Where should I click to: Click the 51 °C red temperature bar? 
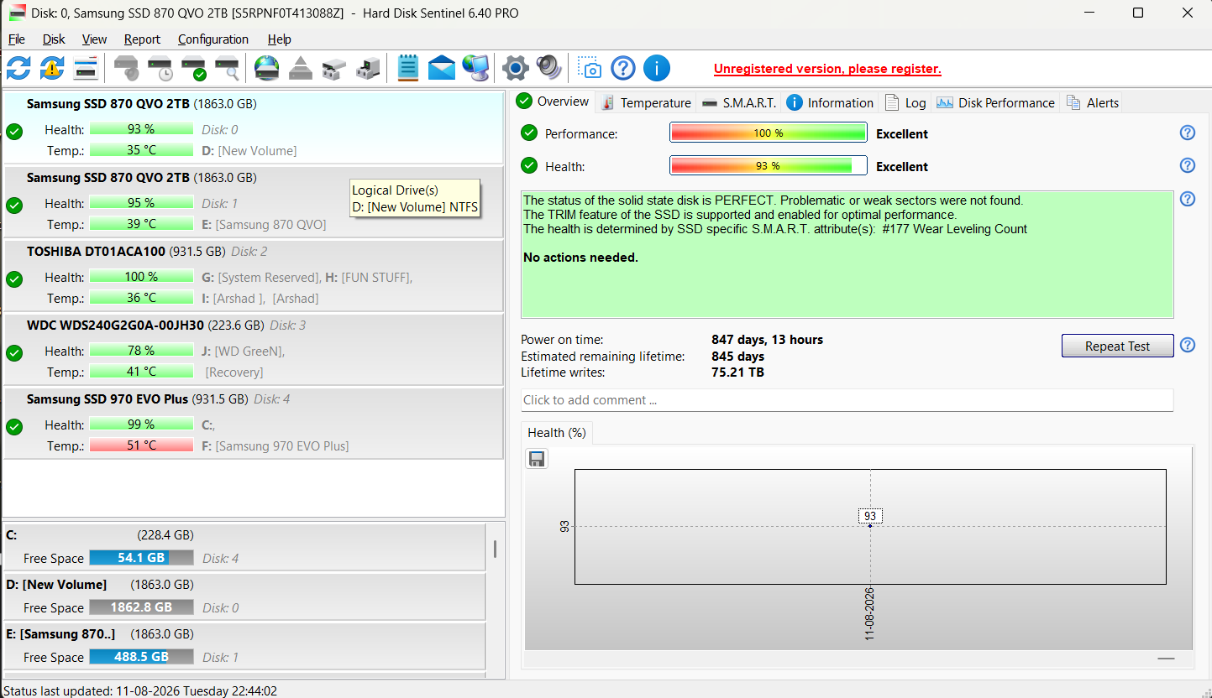[141, 445]
